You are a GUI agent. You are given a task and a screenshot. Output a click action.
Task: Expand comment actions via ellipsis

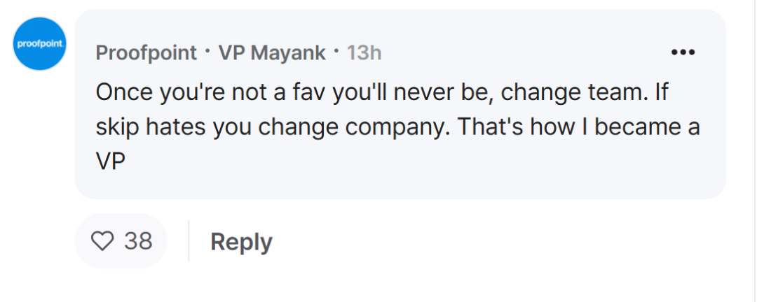(x=683, y=52)
